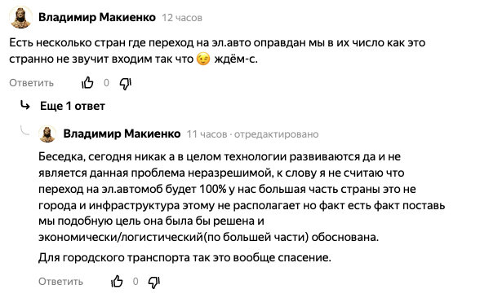
Task: Click Ответить under the reply comment
Action: 60,281
